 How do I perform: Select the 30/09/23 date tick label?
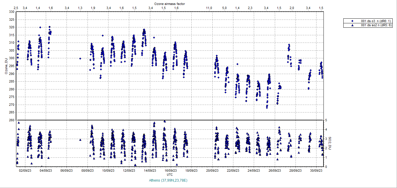(316, 171)
